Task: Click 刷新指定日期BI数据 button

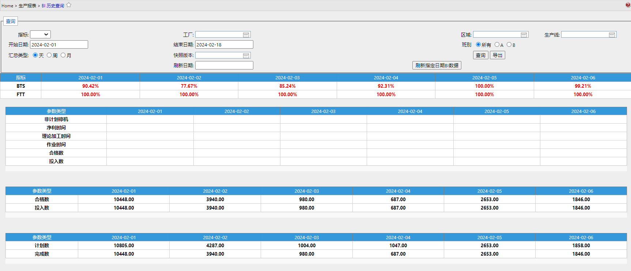Action: (437, 65)
